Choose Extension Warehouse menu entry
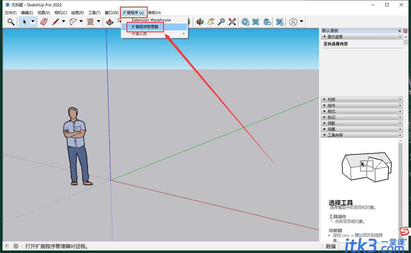Image resolution: width=411 pixels, height=253 pixels. click(155, 20)
